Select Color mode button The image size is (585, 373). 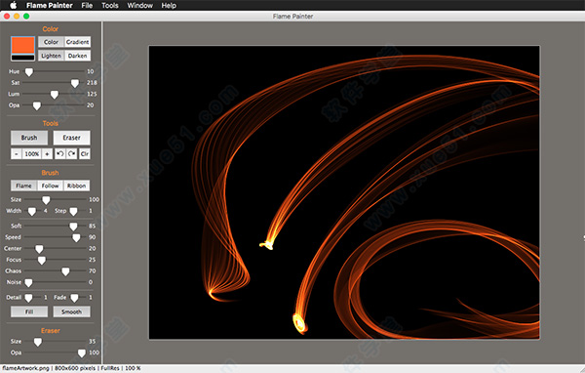click(51, 42)
